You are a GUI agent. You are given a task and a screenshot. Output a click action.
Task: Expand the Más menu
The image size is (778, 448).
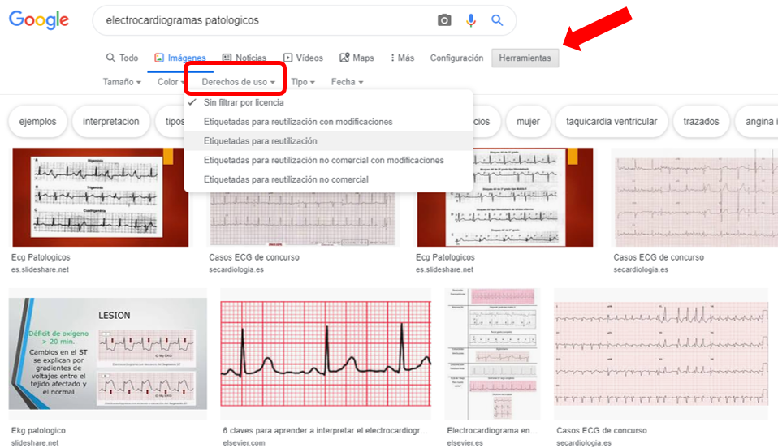(402, 58)
